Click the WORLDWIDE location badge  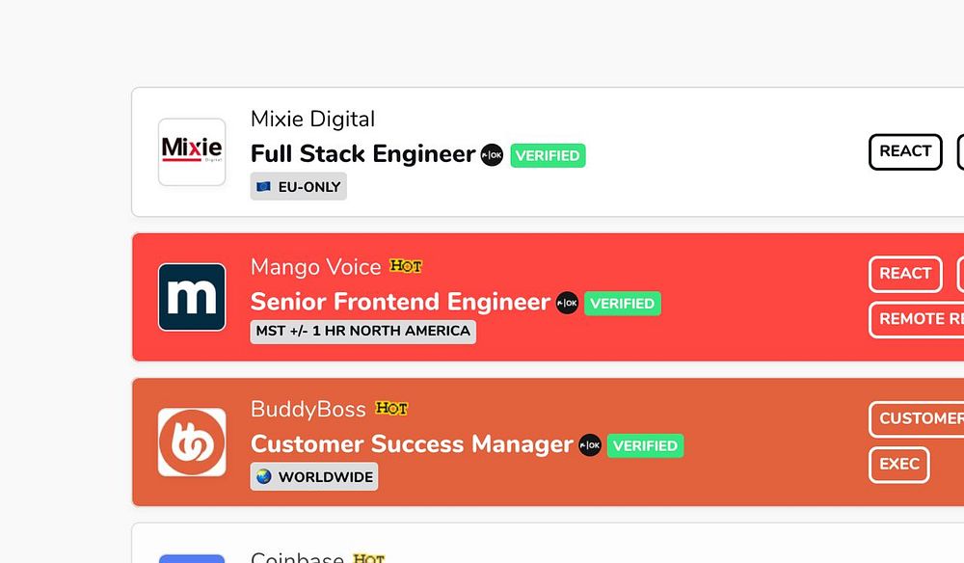(x=314, y=477)
